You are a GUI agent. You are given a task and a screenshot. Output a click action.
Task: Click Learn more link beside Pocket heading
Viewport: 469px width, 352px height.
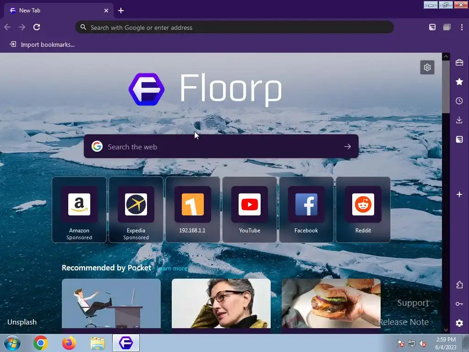172,268
